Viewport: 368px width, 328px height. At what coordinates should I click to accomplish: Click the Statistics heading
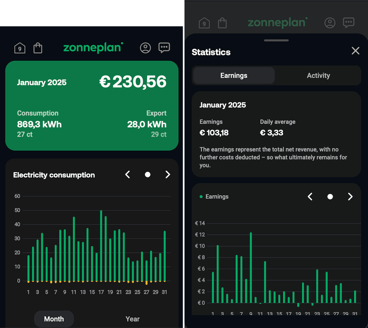point(211,52)
